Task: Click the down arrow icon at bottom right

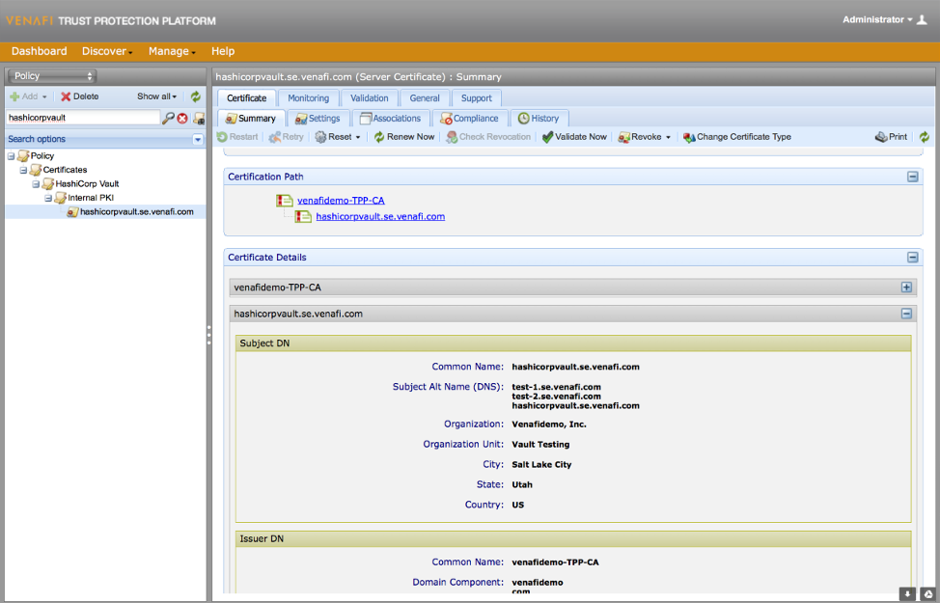Action: pyautogui.click(x=907, y=594)
